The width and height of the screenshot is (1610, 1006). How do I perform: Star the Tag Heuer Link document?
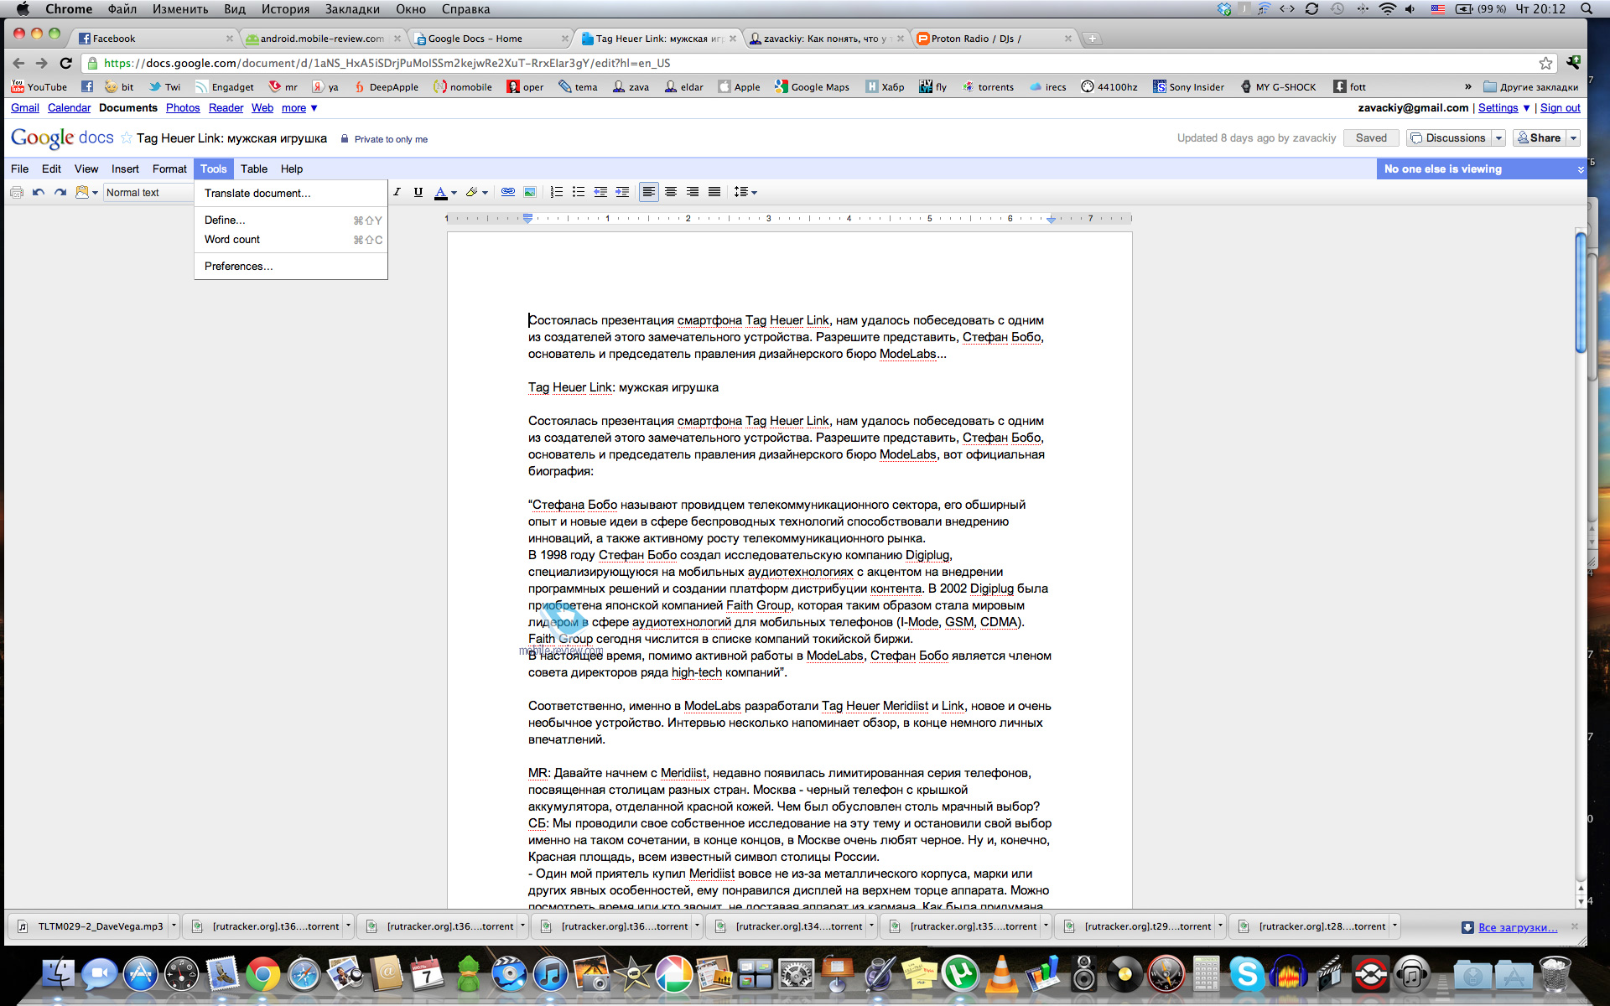point(126,138)
